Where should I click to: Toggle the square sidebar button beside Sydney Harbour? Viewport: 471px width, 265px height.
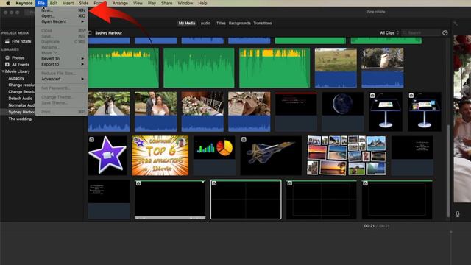click(x=90, y=32)
